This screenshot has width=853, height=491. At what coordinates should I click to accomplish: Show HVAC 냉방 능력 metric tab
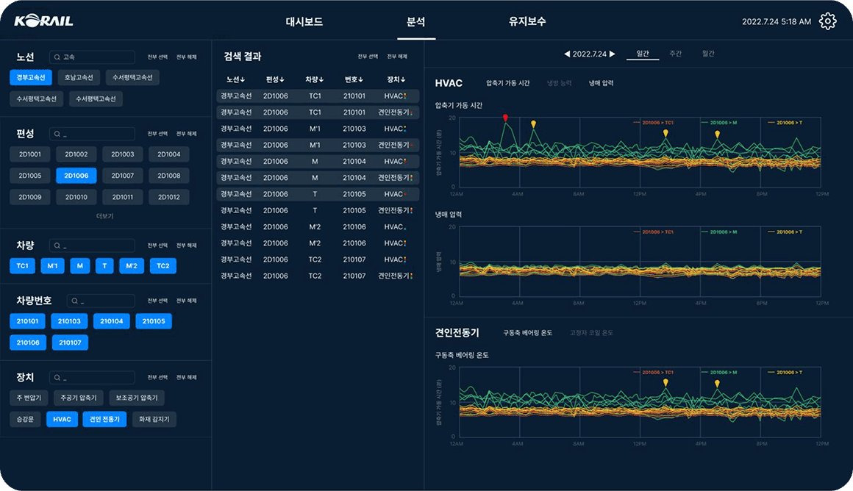click(560, 83)
